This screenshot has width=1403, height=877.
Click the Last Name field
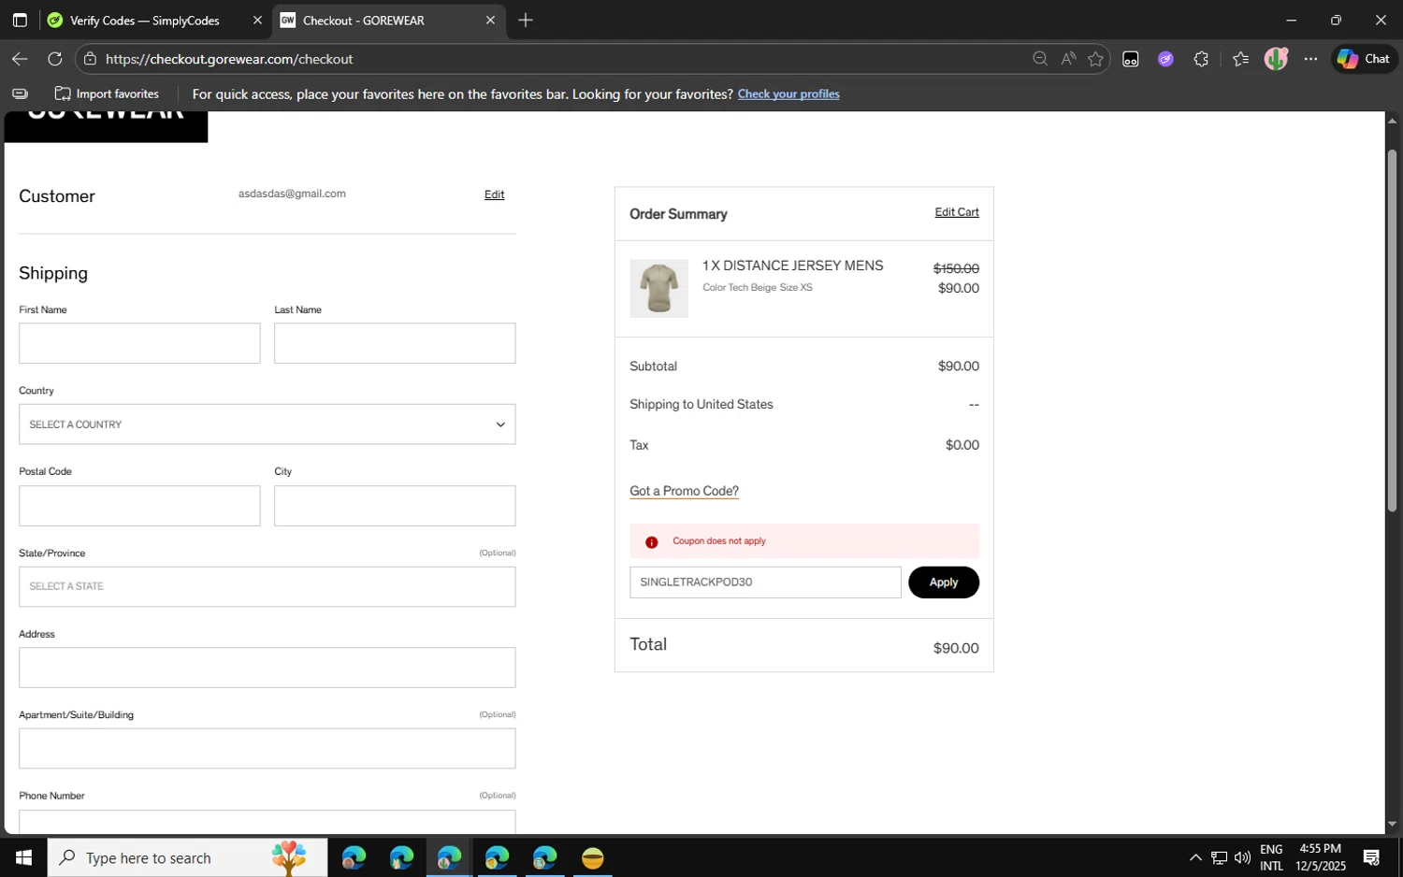(395, 343)
